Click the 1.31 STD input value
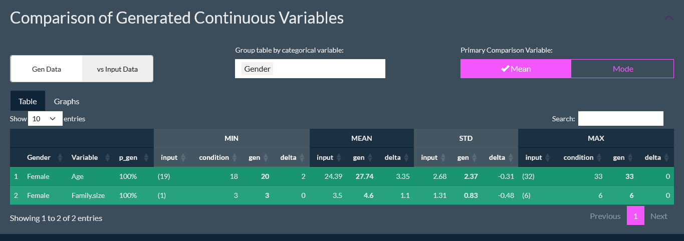The height and width of the screenshot is (241, 684). click(439, 195)
